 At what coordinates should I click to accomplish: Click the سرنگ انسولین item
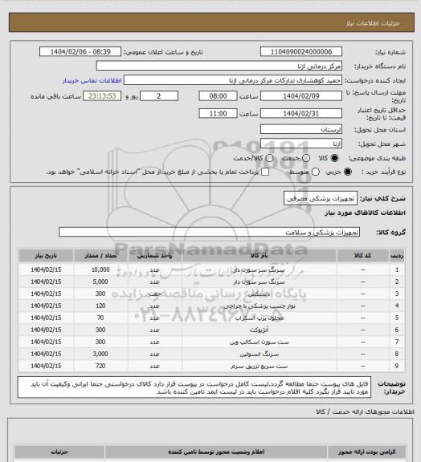click(x=260, y=355)
